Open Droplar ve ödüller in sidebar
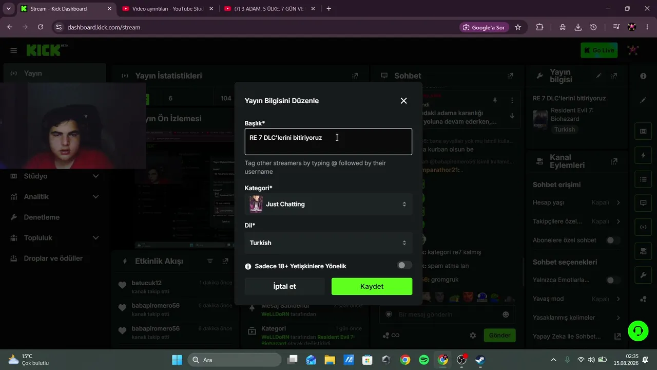This screenshot has width=657, height=370. (x=54, y=258)
